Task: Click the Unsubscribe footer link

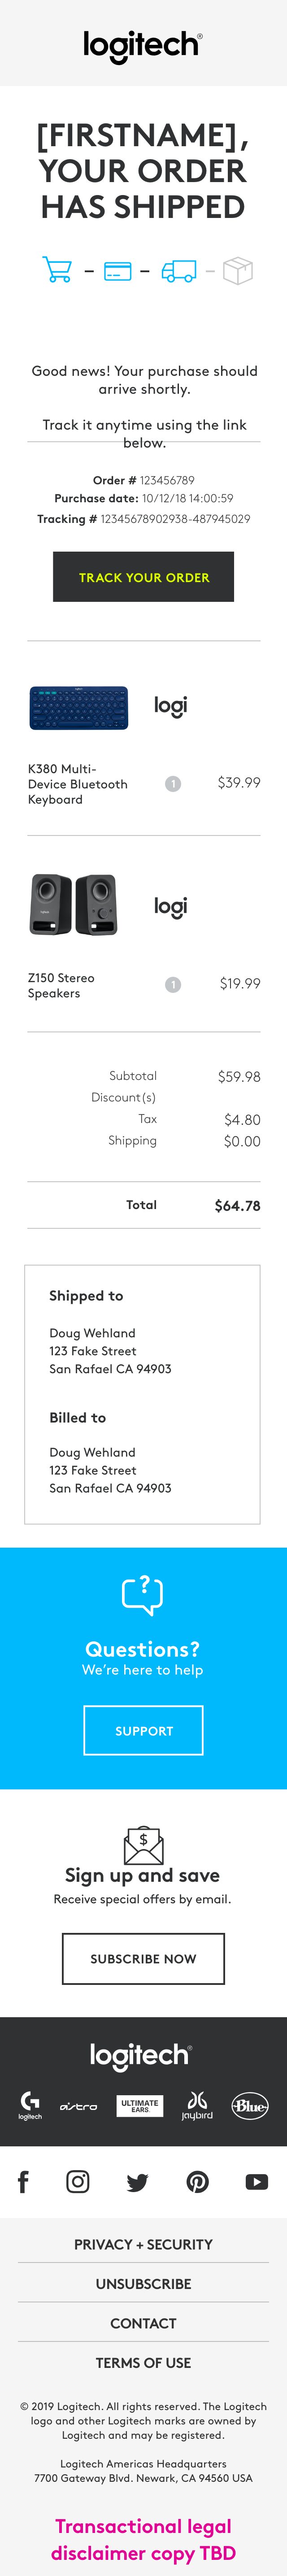Action: (143, 2284)
